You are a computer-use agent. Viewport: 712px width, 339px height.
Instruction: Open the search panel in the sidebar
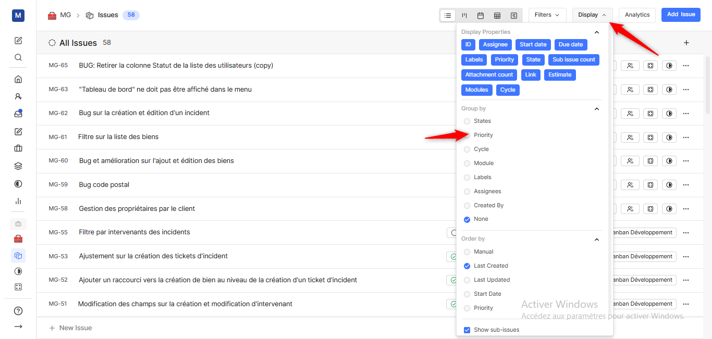[18, 57]
